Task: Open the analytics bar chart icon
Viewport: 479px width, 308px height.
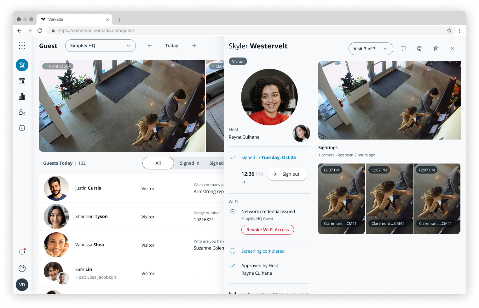Action: pos(22,96)
